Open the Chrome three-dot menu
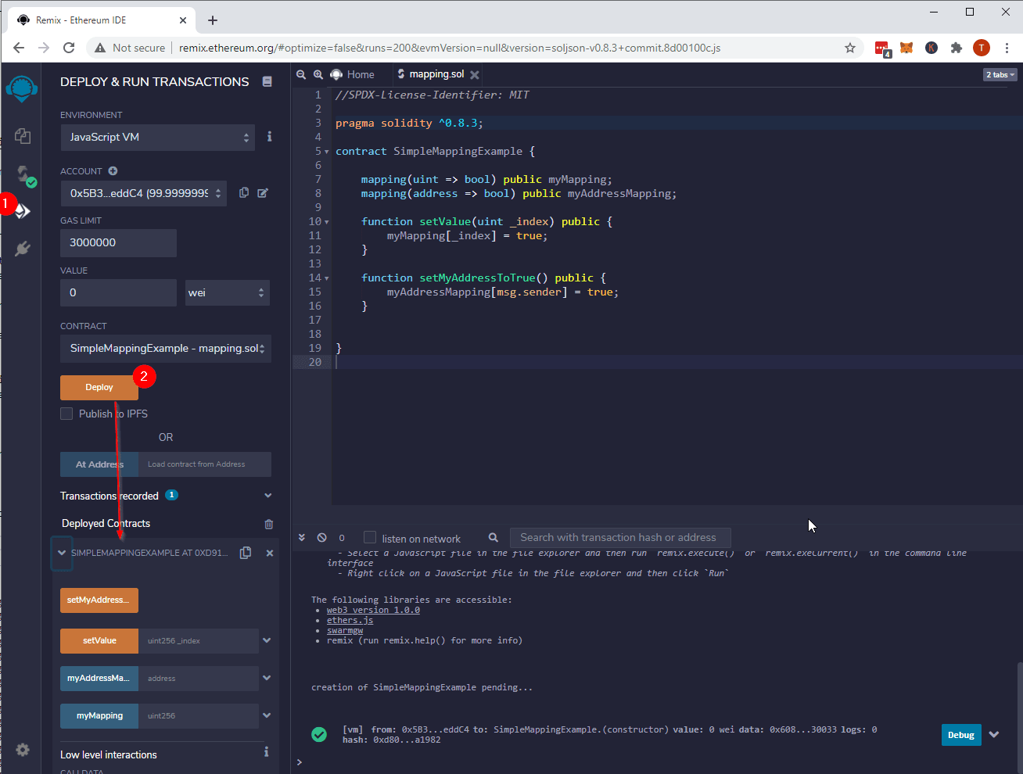 (x=1007, y=48)
